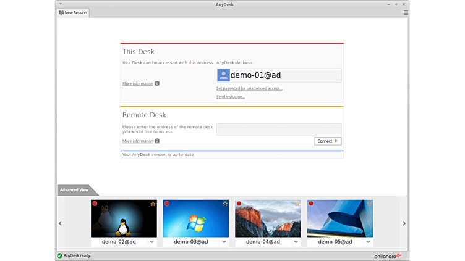Click the Send invitation link
The image size is (465, 261).
pyautogui.click(x=231, y=97)
